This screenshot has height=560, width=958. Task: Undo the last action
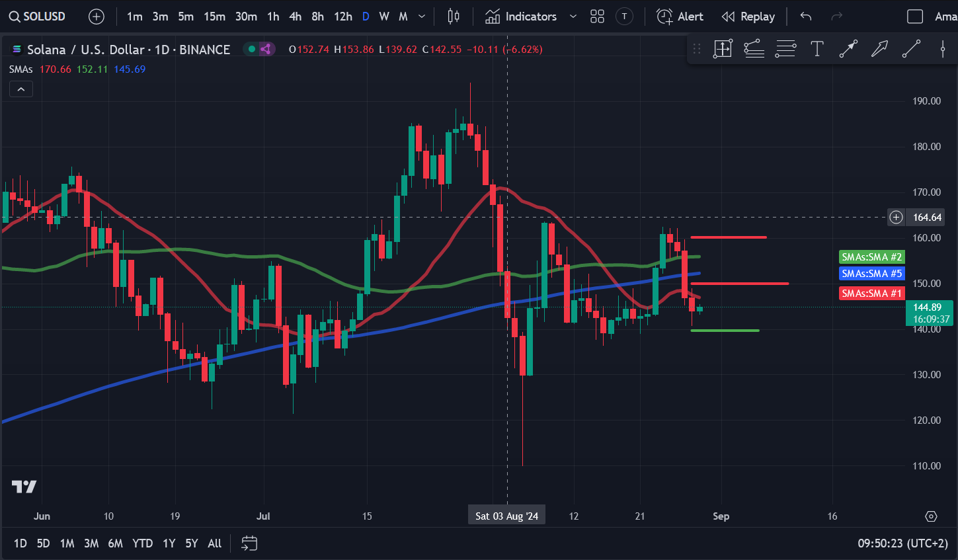(x=805, y=17)
